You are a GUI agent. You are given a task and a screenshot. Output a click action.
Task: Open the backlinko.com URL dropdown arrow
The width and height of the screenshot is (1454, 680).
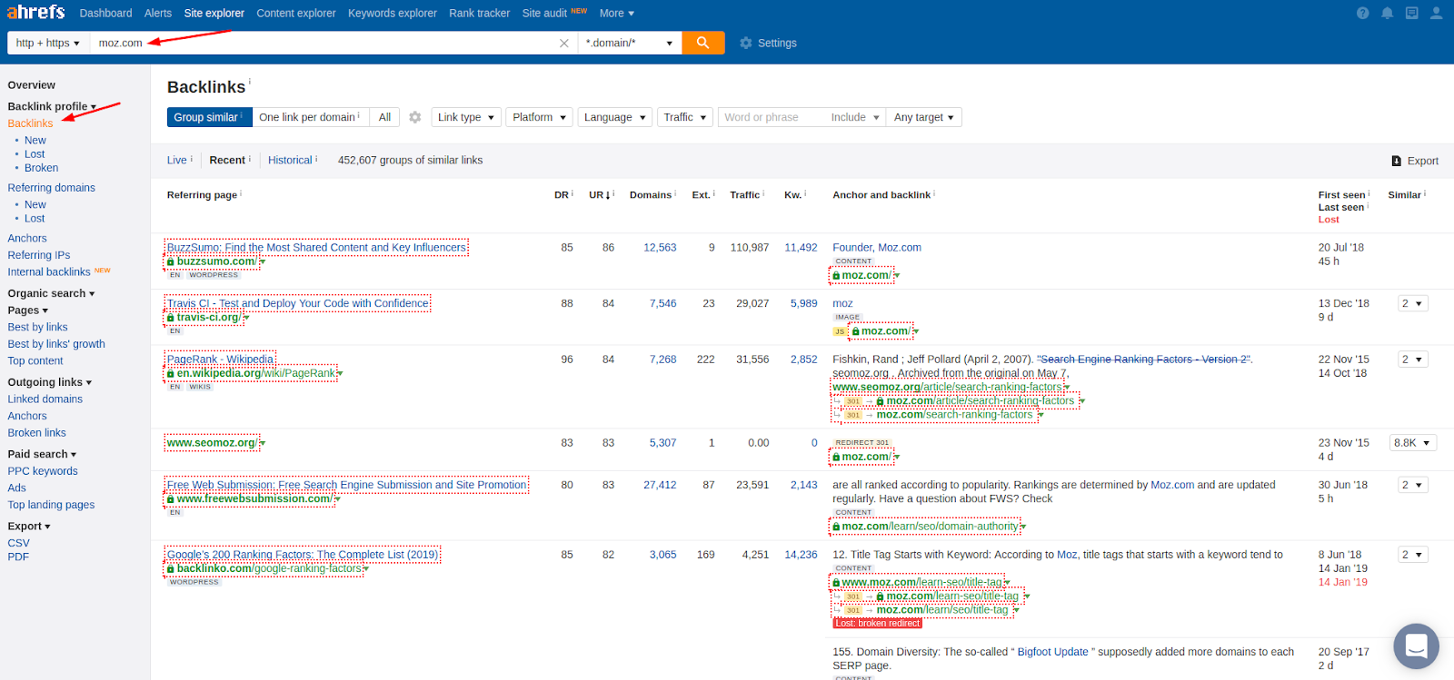click(365, 569)
